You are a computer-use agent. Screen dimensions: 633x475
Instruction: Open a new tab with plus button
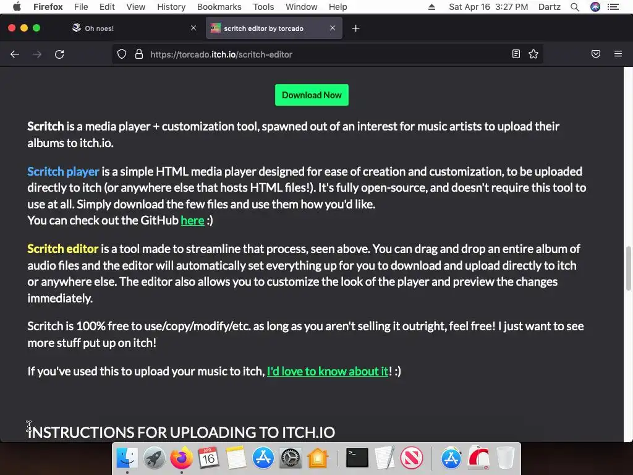point(355,28)
